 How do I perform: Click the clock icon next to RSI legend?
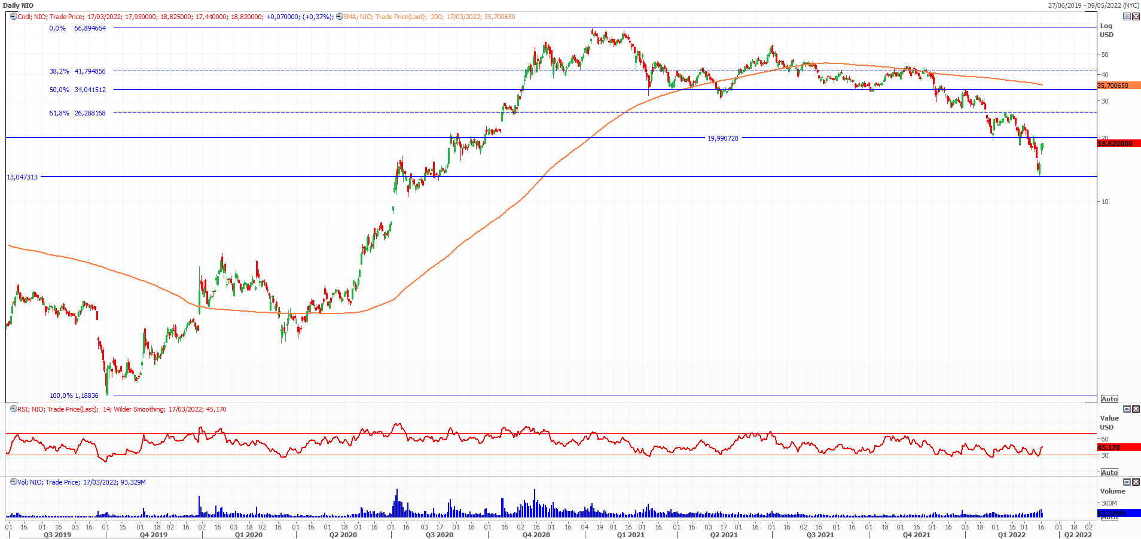pyautogui.click(x=13, y=409)
